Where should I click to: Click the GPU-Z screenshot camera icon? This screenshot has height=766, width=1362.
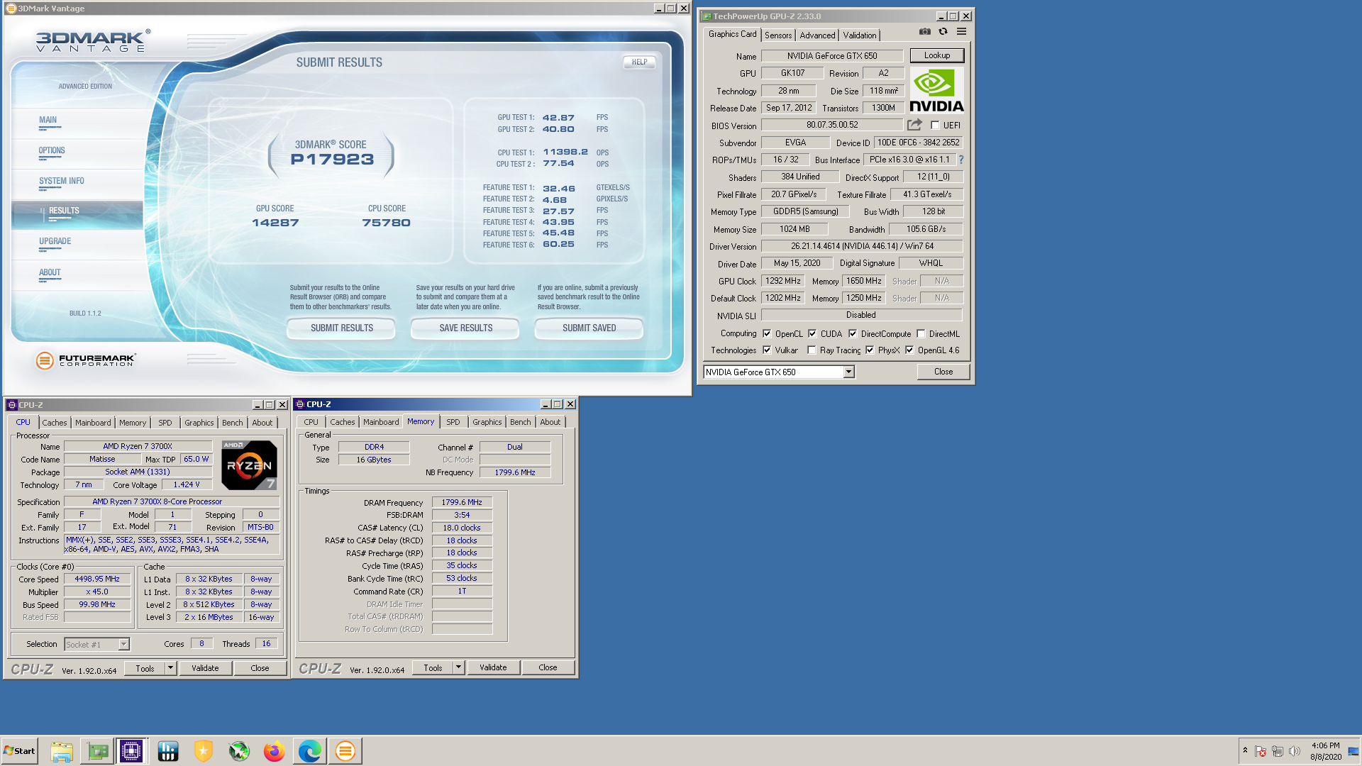coord(925,31)
